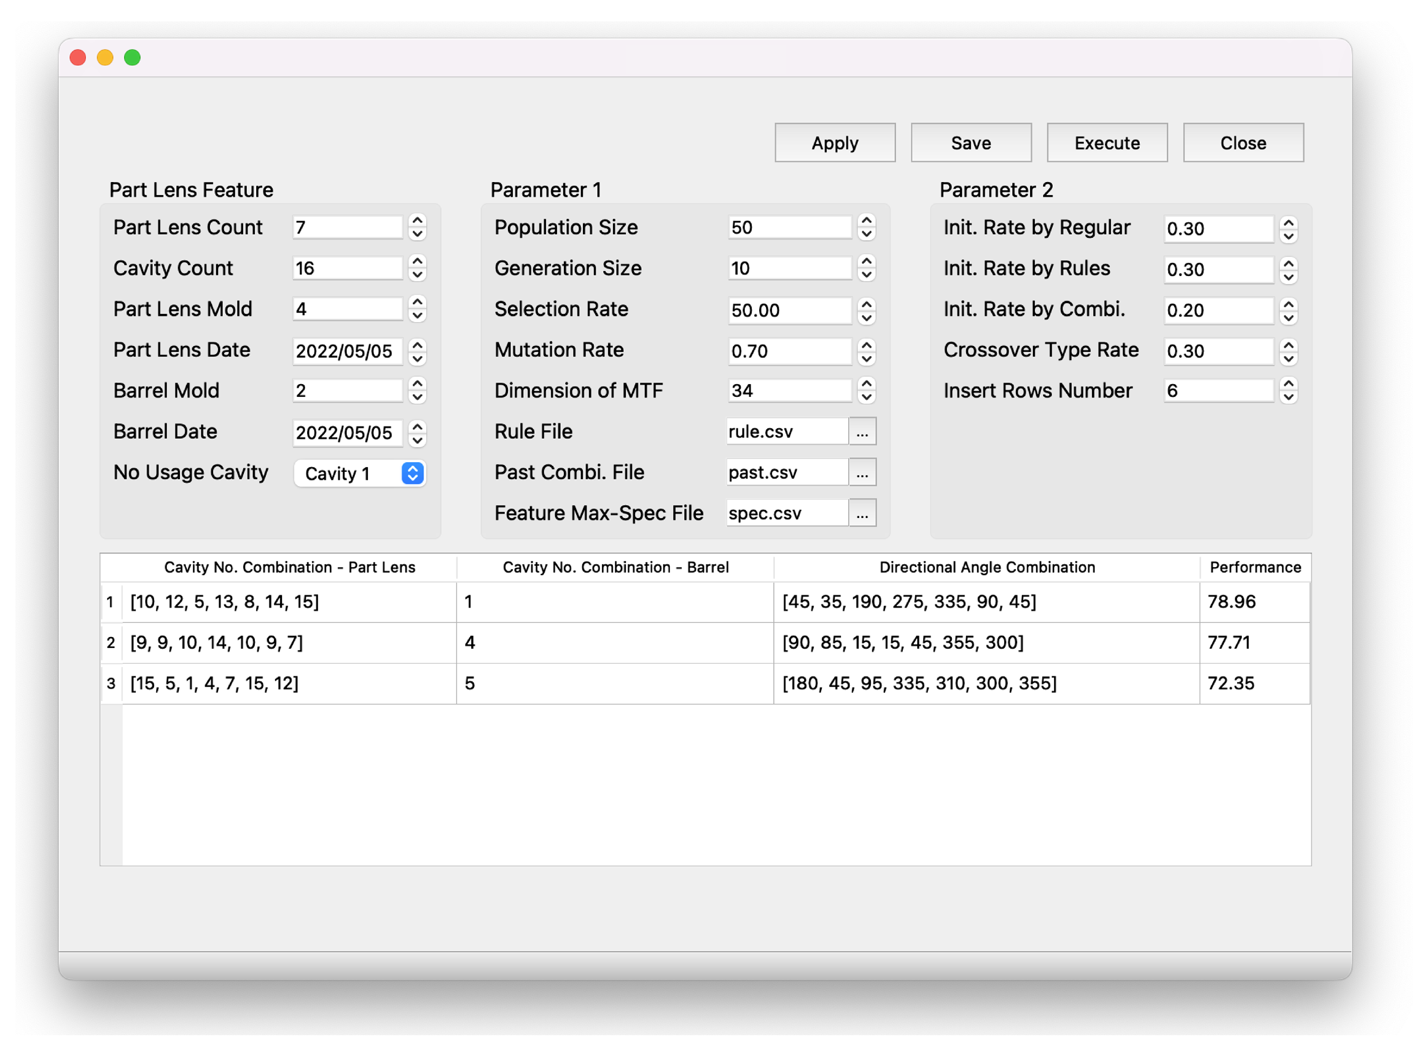
Task: Click the Performance column header
Action: pos(1254,567)
